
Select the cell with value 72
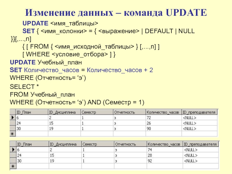(x=163, y=118)
